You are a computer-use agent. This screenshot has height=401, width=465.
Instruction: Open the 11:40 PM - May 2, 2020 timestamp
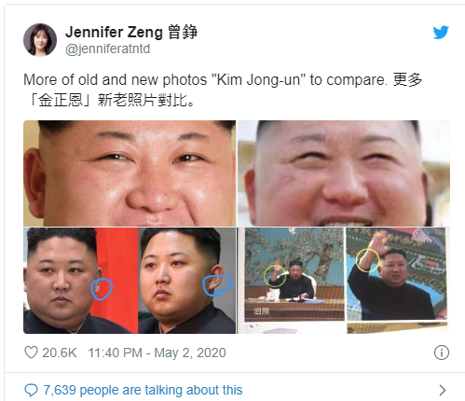coord(157,353)
